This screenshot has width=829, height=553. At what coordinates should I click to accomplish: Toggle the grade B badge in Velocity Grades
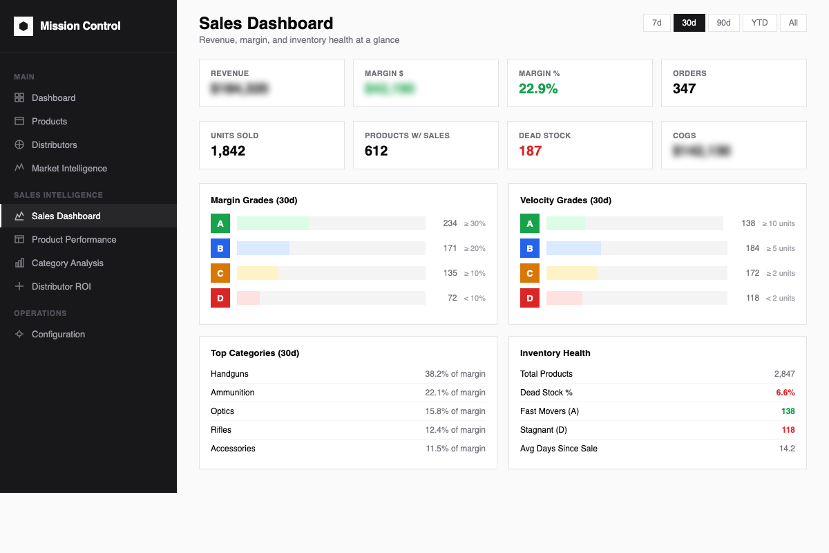click(530, 247)
